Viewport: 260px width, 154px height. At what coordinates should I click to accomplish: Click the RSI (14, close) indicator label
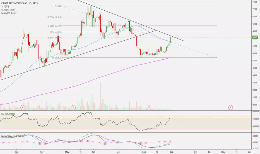tap(8, 114)
